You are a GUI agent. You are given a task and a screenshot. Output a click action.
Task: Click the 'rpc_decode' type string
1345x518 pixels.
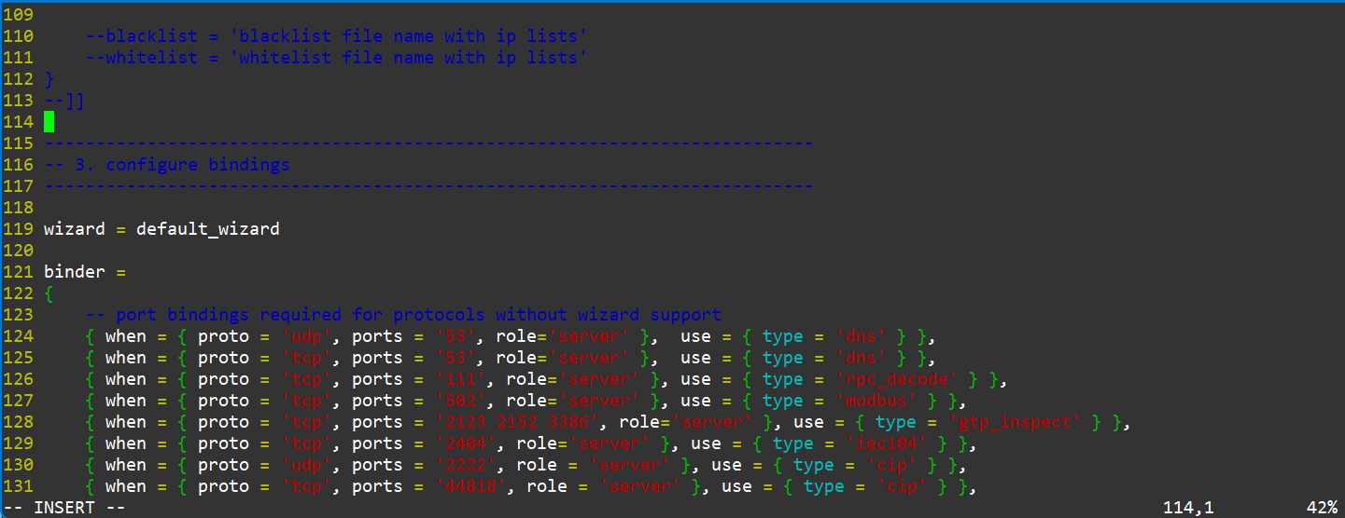[898, 379]
